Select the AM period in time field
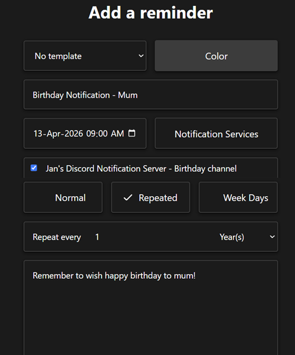Viewport: 295px width, 355px height. [x=117, y=133]
